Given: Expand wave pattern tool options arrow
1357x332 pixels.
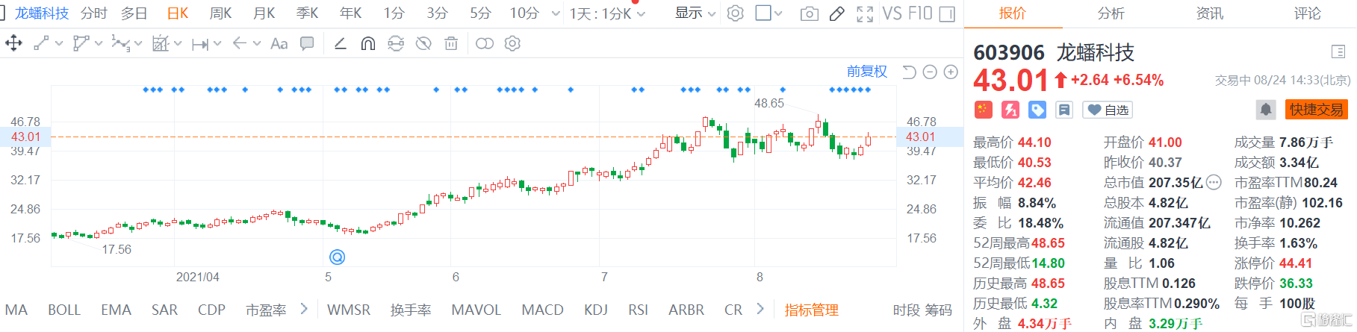Looking at the screenshot, I should [x=138, y=43].
